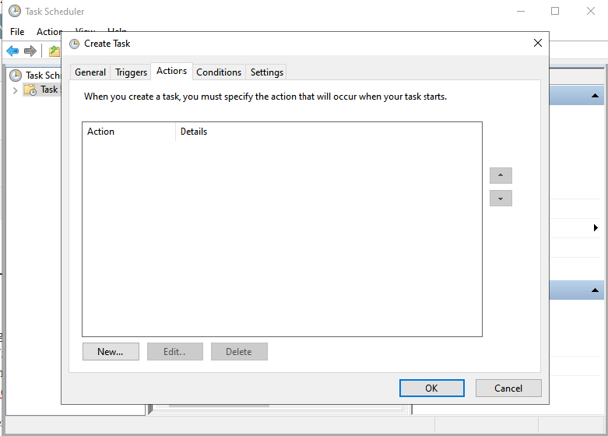
Task: Click the folder-up icon in the toolbar
Action: [53, 51]
